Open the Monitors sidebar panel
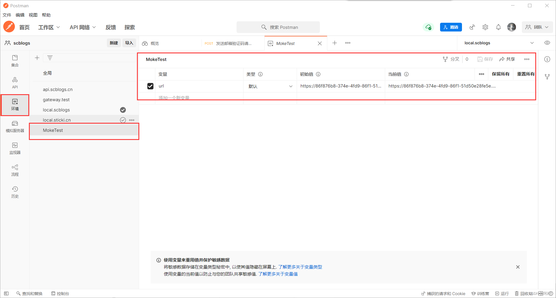Image resolution: width=556 pixels, height=298 pixels. (15, 148)
